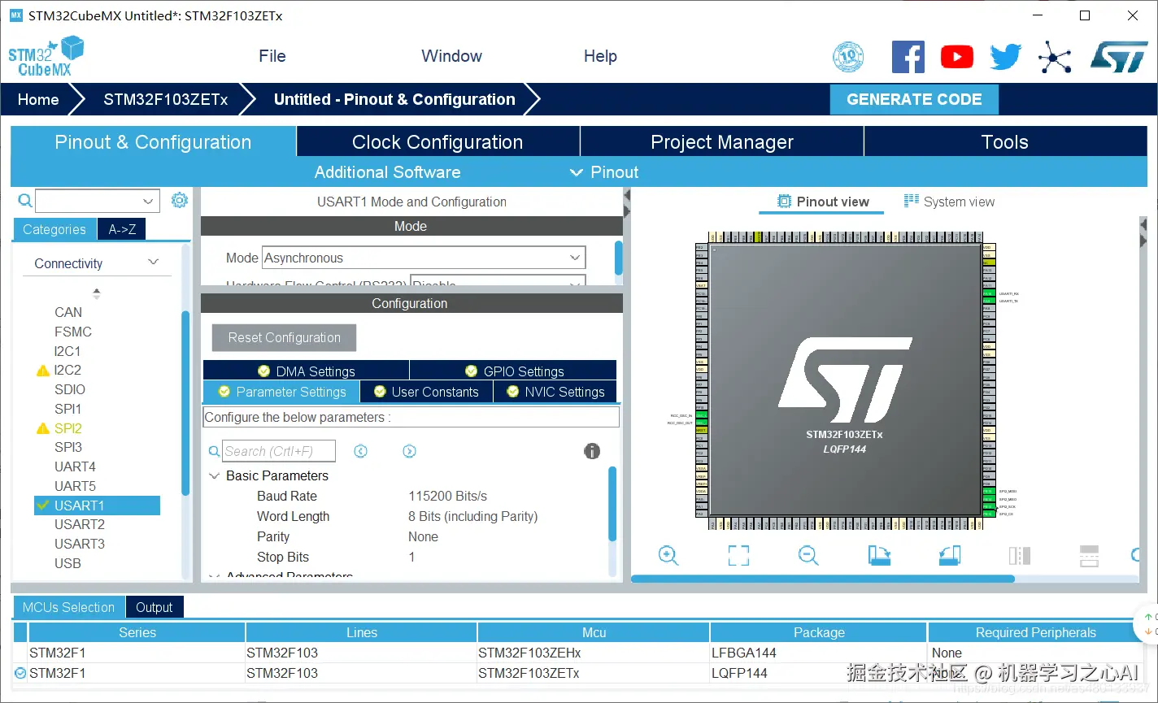Open the DMA Settings tab
The width and height of the screenshot is (1158, 703).
pos(307,371)
